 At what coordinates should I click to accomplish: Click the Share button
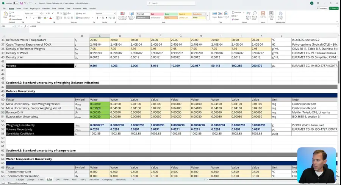point(333,8)
